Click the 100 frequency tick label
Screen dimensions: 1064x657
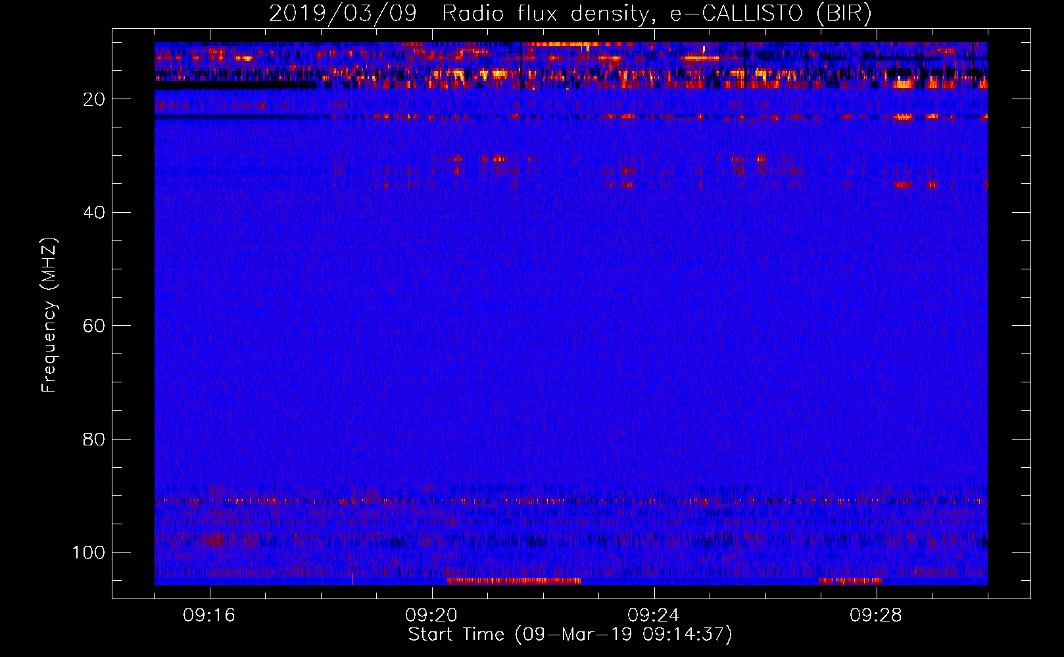coord(89,553)
